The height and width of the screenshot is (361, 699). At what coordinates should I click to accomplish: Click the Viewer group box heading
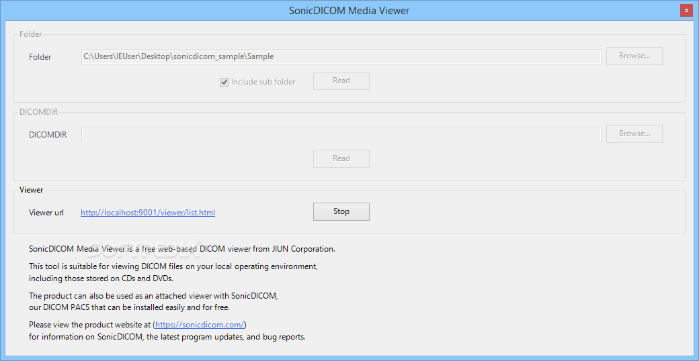[32, 190]
